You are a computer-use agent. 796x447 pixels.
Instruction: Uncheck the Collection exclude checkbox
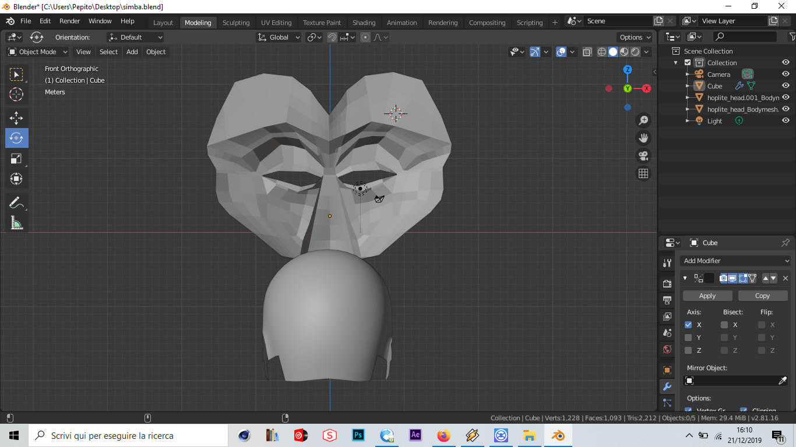pyautogui.click(x=688, y=63)
